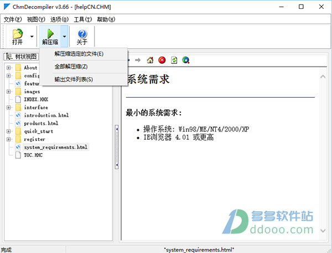Click the TOC.HHC document icon
332x253 pixels.
tap(18, 155)
